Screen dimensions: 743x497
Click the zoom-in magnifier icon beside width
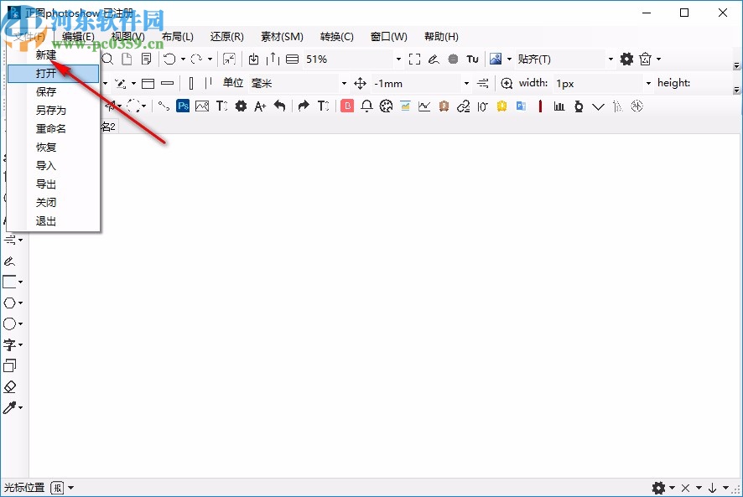click(507, 83)
